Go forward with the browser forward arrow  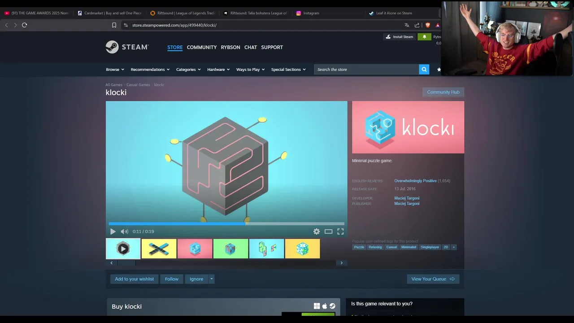click(15, 25)
